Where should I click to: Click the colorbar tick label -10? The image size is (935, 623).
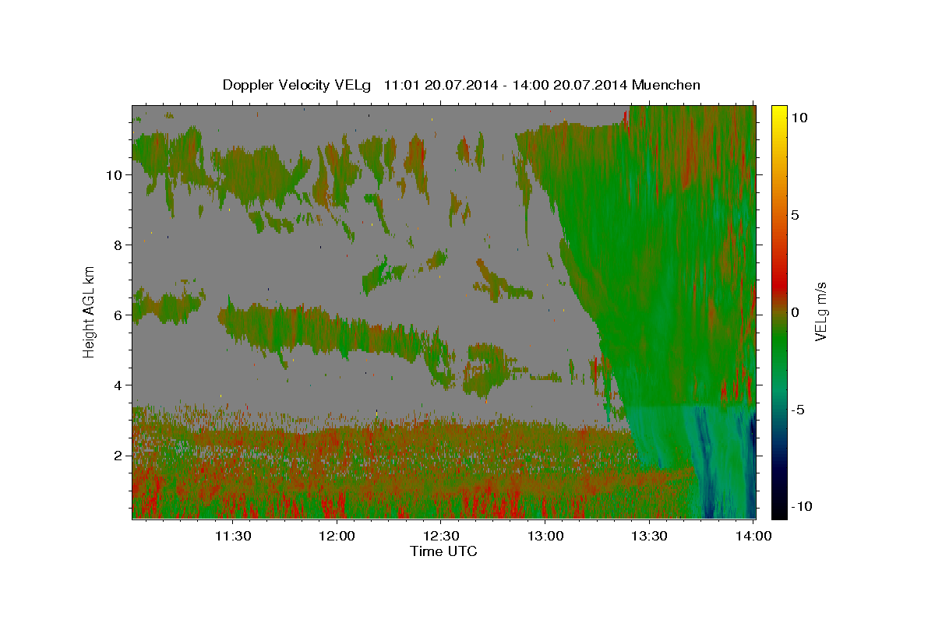802,506
